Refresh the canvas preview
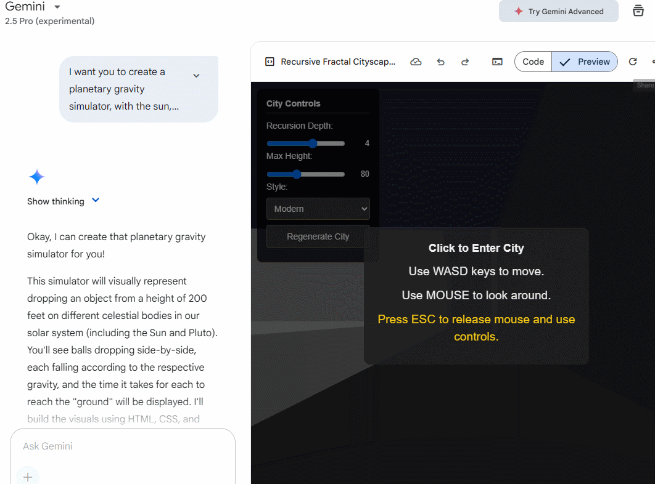 point(632,62)
